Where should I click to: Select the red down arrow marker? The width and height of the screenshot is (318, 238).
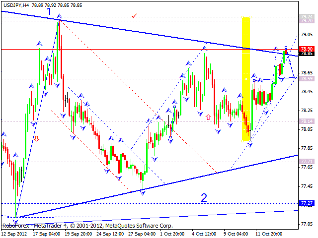click(36, 138)
